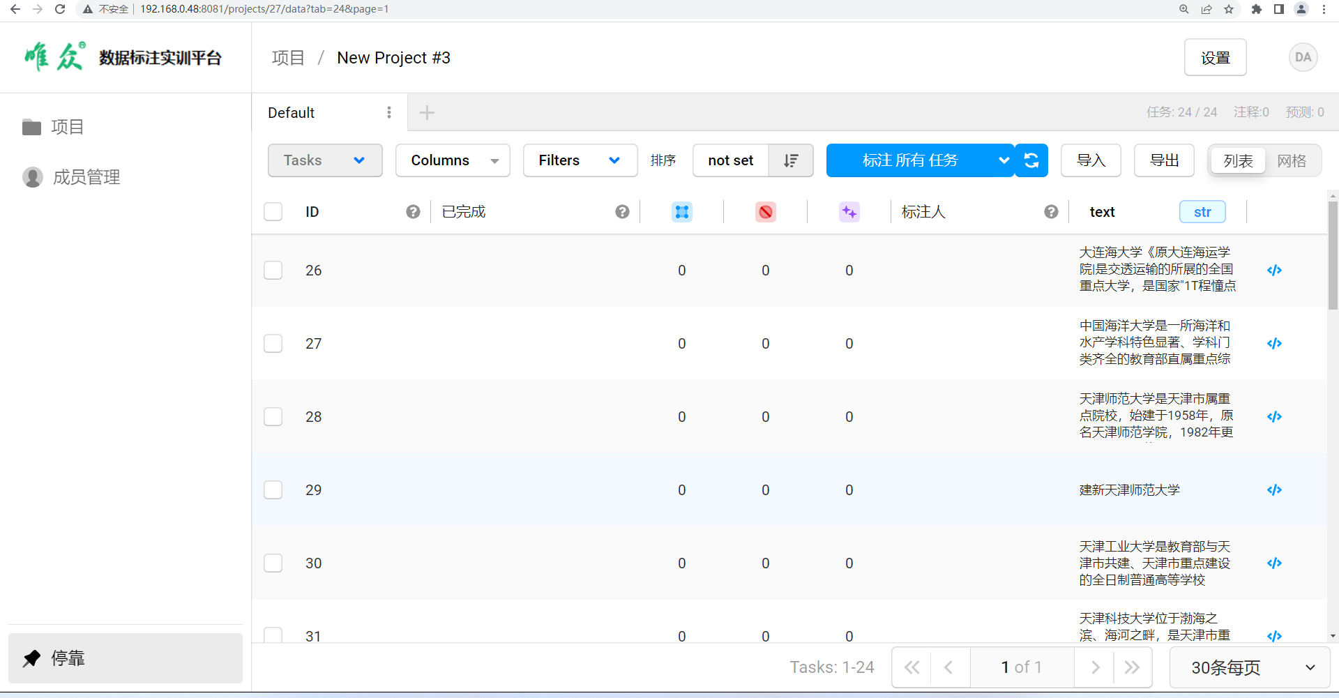Switch to the 网格 grid view
Viewport: 1339px width, 698px height.
[x=1292, y=161]
